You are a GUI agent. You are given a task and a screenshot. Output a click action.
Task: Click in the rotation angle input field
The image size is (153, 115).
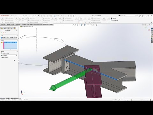point(9,55)
